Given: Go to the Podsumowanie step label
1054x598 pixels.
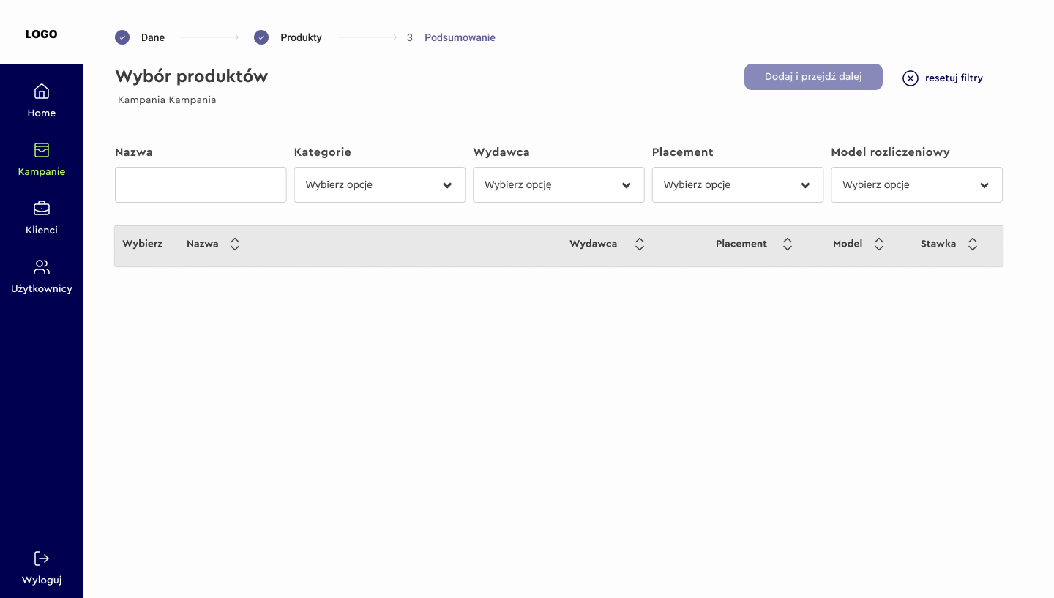Looking at the screenshot, I should coord(460,37).
